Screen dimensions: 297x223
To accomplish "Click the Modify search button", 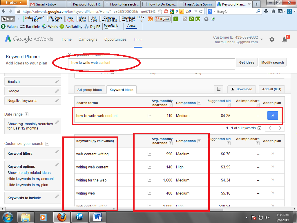I will point(273,62).
